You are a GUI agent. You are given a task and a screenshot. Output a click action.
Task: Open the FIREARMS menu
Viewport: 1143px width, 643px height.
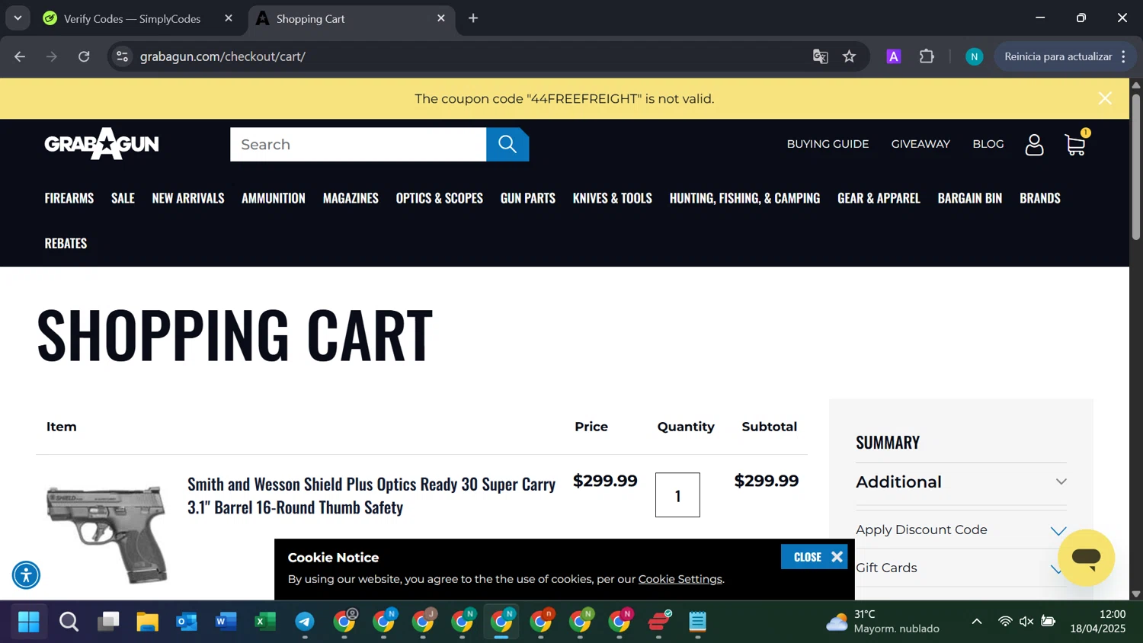(x=69, y=198)
